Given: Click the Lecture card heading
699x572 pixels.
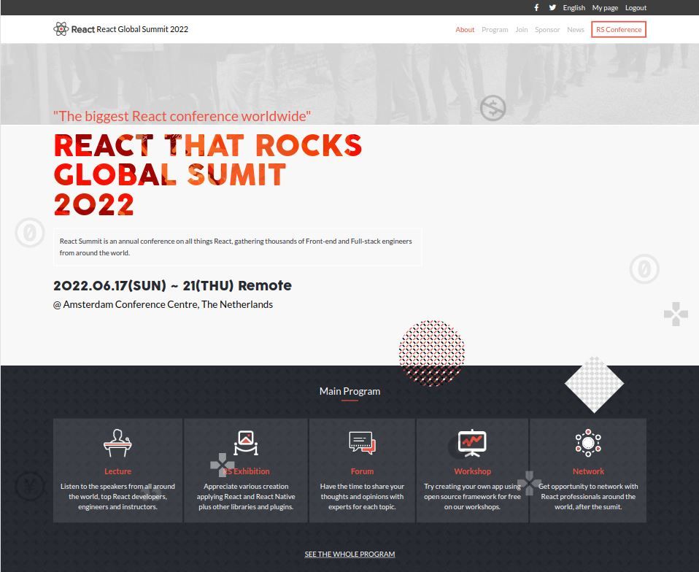Looking at the screenshot, I should tap(117, 471).
